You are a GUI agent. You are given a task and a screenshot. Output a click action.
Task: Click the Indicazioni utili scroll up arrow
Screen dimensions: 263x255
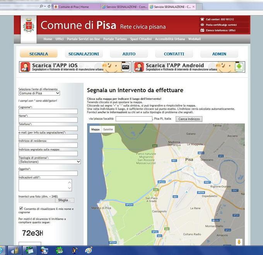[70, 182]
